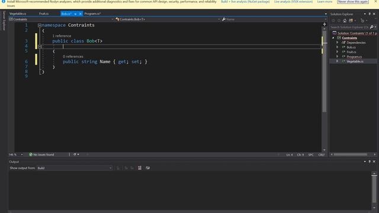Switch to the Fruit.cs tab
Viewport: 379px width, 213px height.
pos(44,14)
